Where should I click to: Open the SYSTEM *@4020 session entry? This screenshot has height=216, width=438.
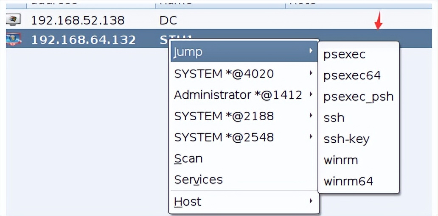(244, 74)
